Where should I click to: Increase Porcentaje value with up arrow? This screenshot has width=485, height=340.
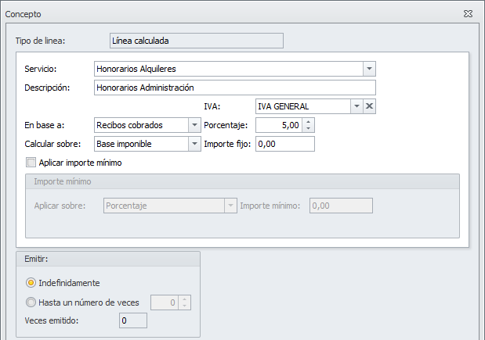[309, 121]
